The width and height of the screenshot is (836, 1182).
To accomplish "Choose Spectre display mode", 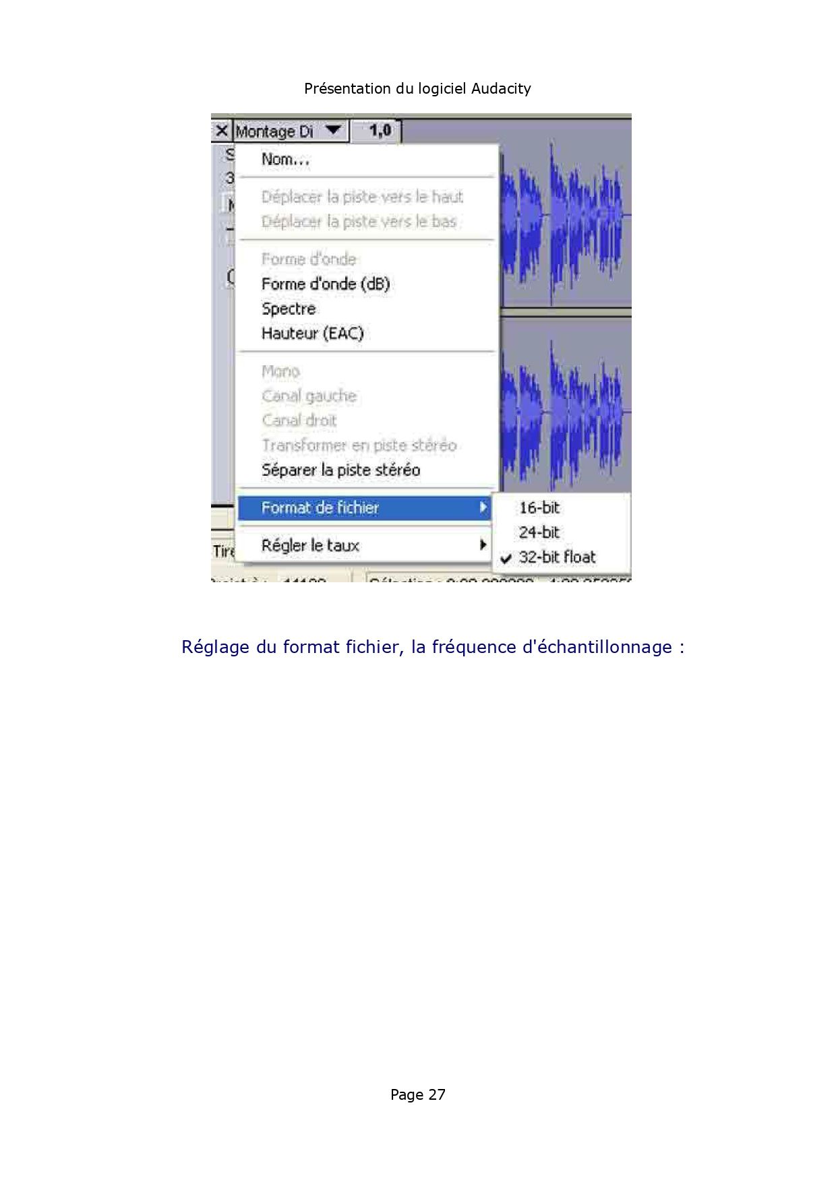I will click(x=289, y=309).
